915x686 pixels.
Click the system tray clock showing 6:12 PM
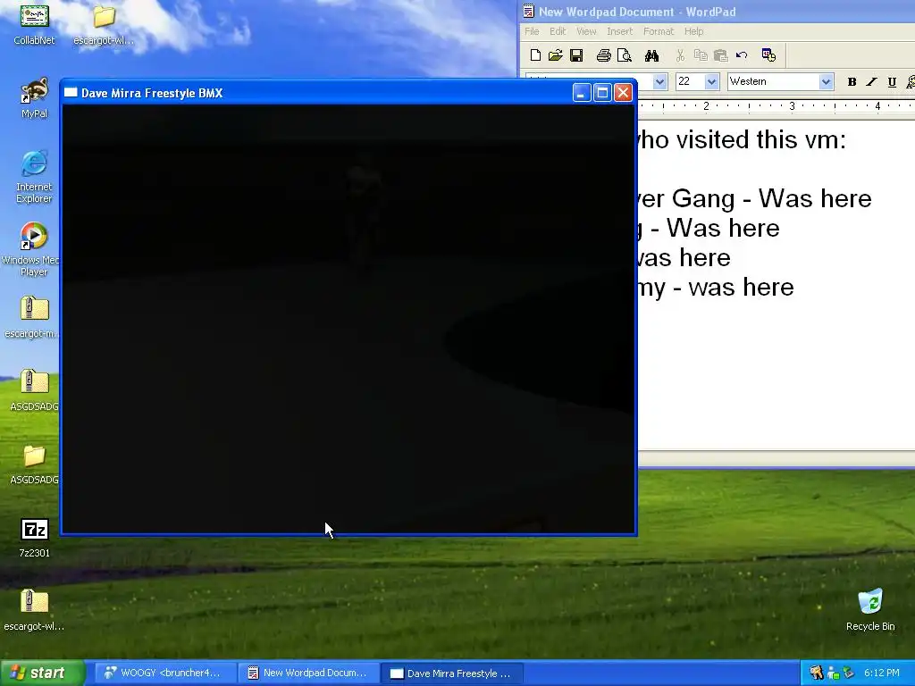(881, 673)
